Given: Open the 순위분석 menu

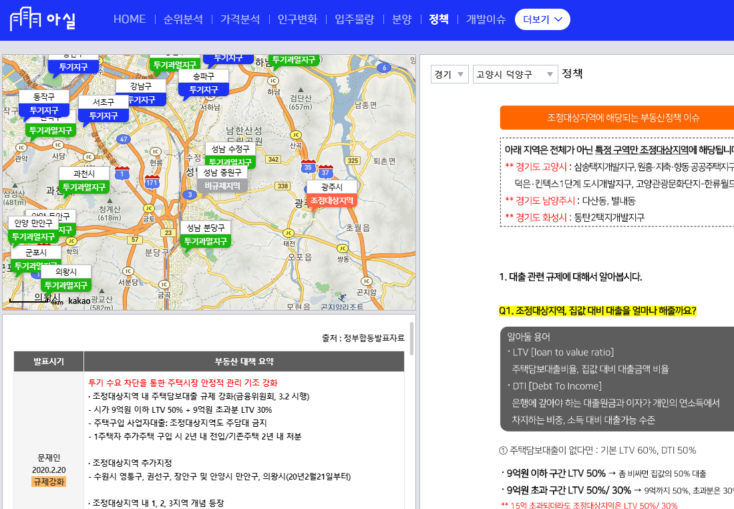Looking at the screenshot, I should (x=183, y=19).
